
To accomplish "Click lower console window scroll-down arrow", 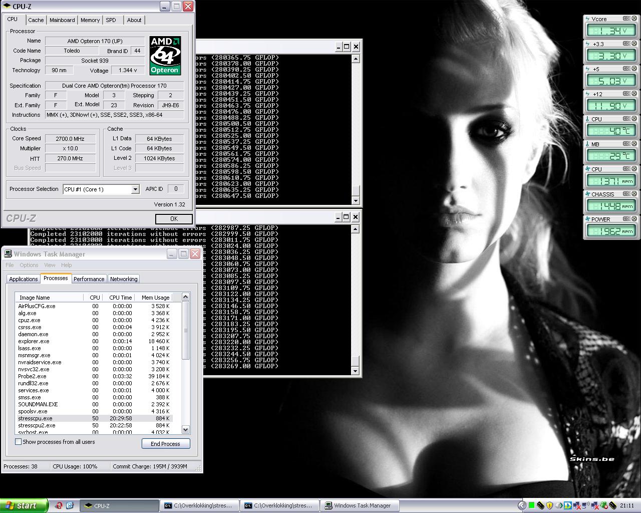I will tap(356, 371).
